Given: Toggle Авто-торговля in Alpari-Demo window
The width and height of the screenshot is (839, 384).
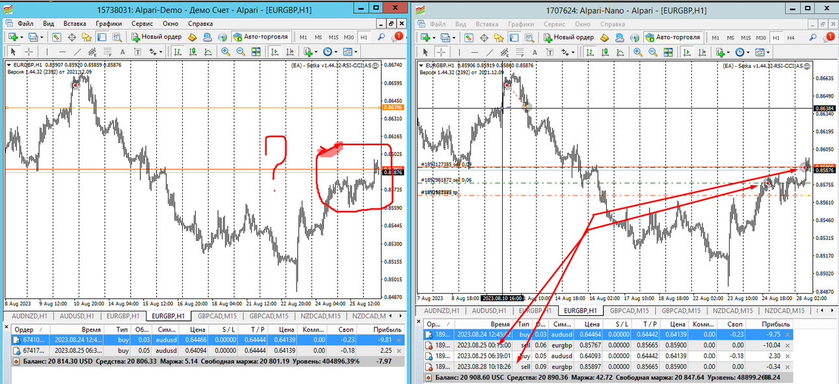Looking at the screenshot, I should 260,36.
